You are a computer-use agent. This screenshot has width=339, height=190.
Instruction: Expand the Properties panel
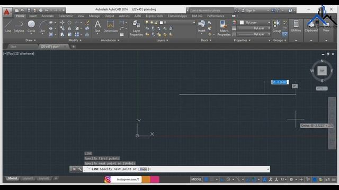coord(242,40)
